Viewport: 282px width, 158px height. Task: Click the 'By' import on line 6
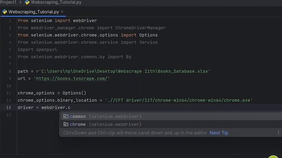pos(129,57)
